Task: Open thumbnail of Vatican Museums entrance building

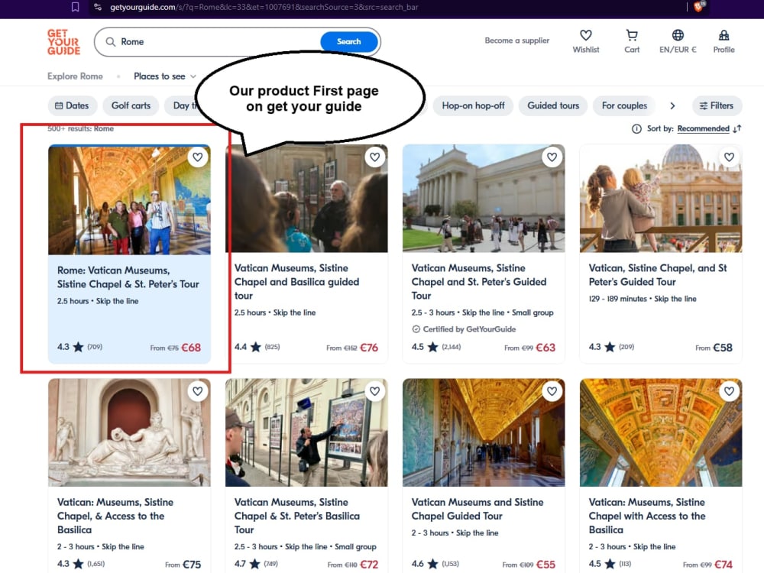Action: point(484,199)
